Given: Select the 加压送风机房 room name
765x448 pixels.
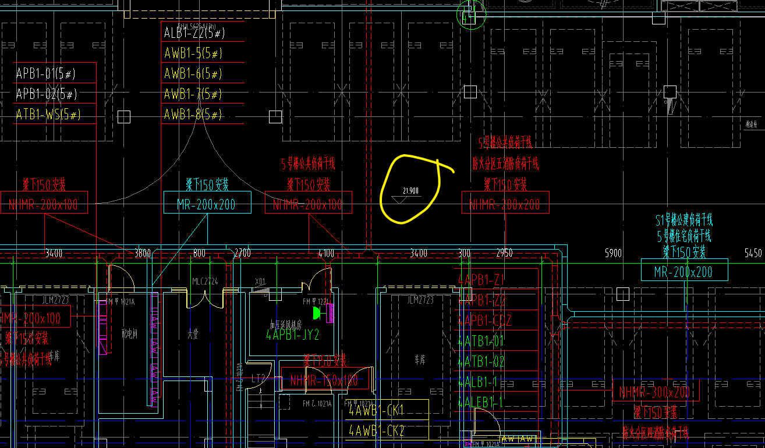Looking at the screenshot, I should pyautogui.click(x=285, y=324).
